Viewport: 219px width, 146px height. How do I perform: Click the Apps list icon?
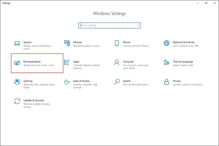pyautogui.click(x=67, y=62)
